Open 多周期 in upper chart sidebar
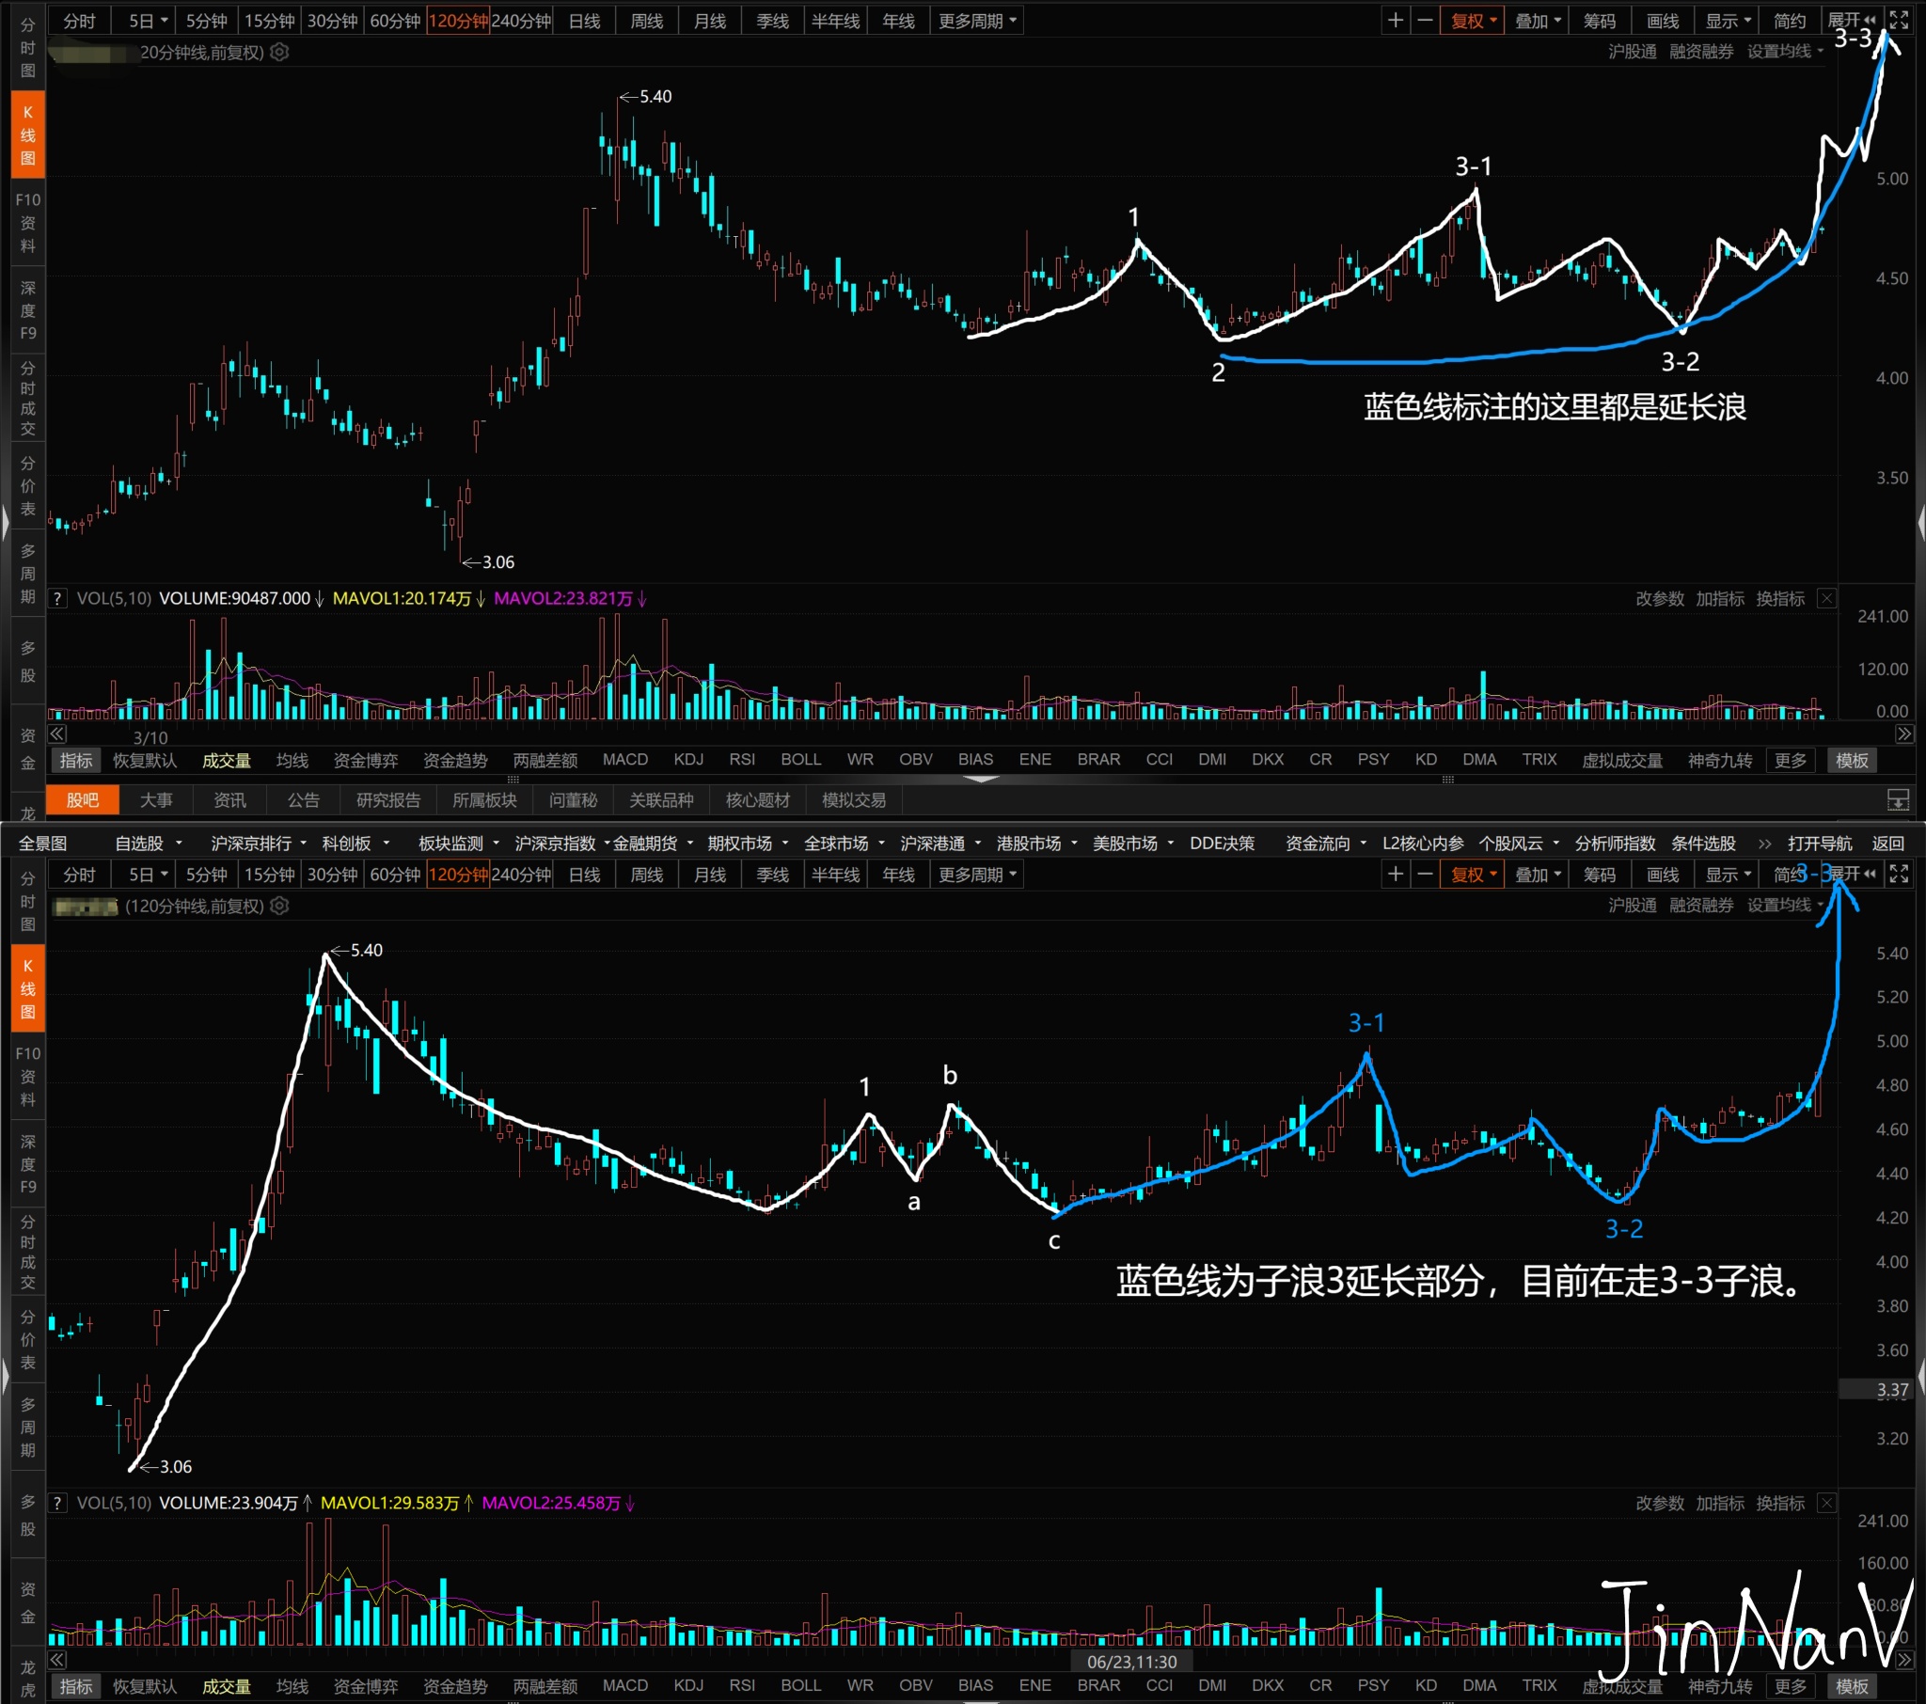 (27, 573)
